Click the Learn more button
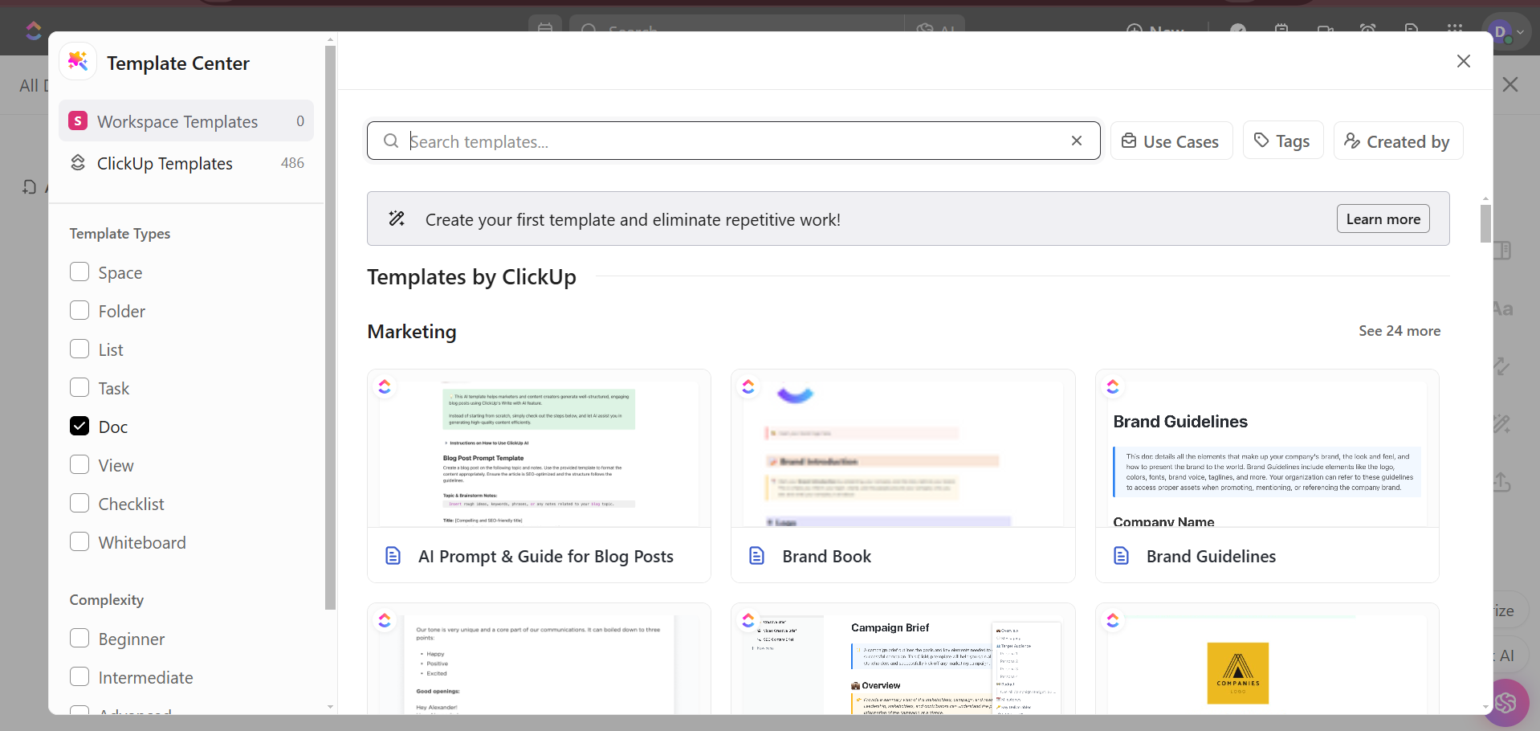 click(x=1383, y=218)
